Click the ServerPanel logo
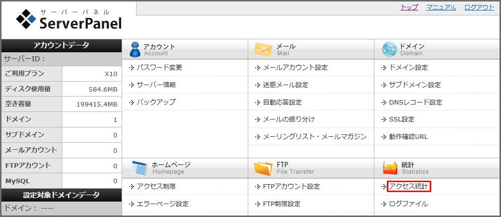The image size is (501, 217). coord(69,20)
